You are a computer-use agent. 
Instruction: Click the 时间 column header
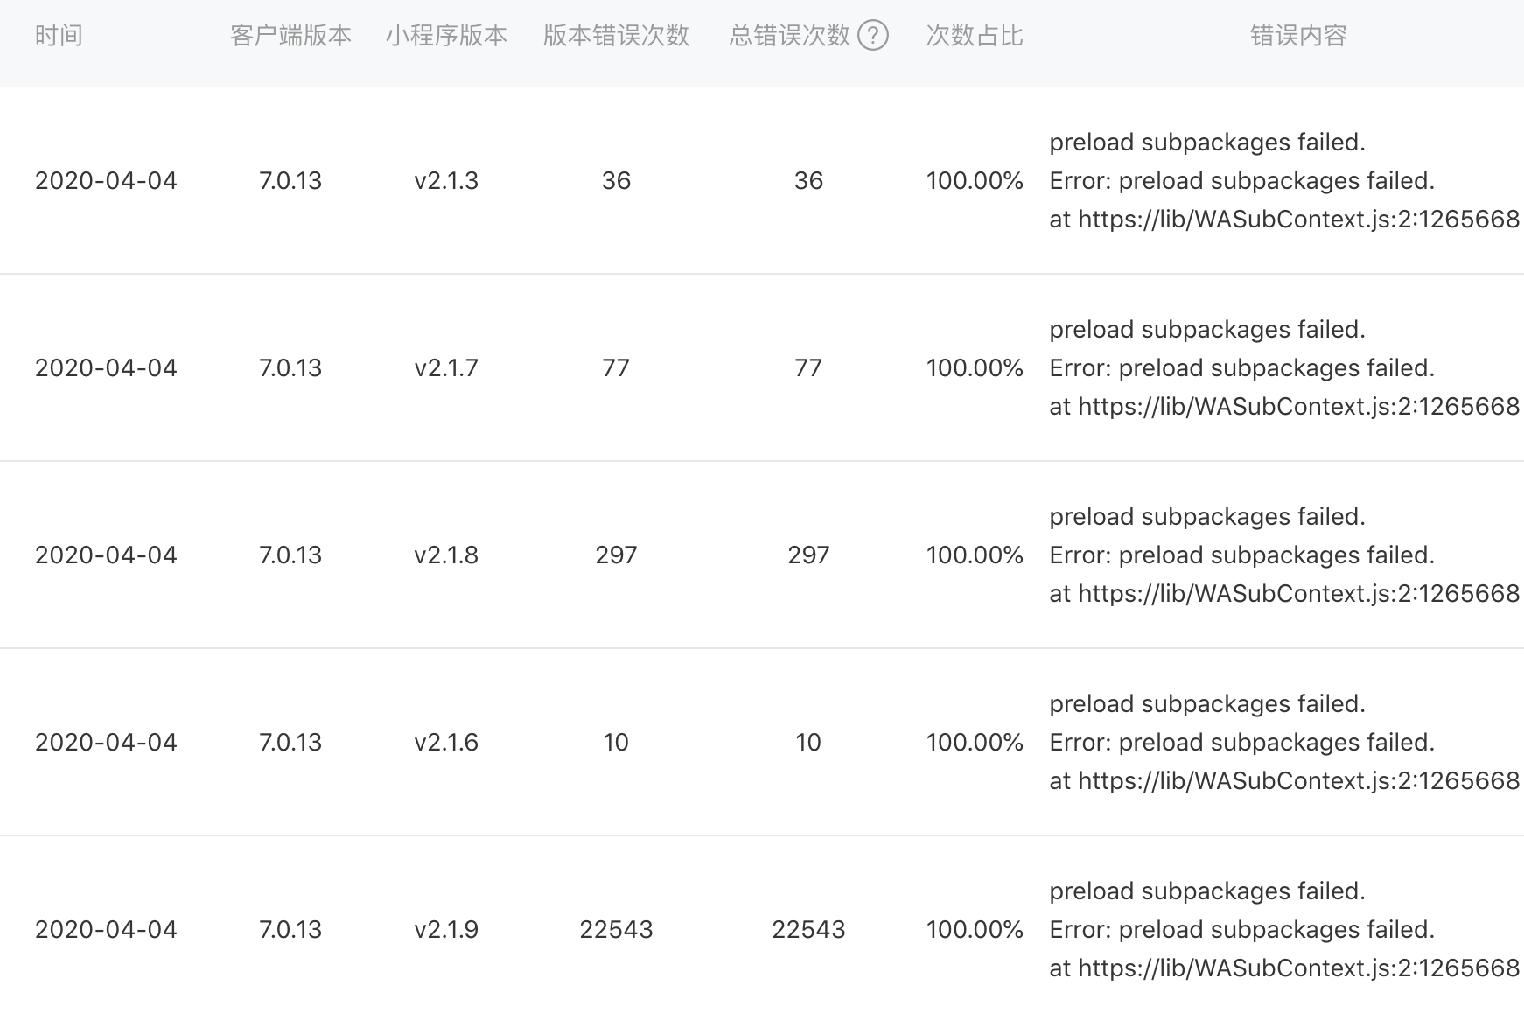[59, 36]
